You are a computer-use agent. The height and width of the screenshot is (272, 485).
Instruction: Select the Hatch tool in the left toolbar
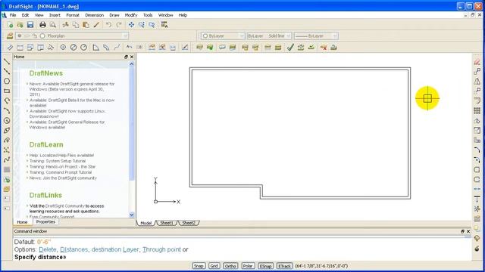[7, 169]
